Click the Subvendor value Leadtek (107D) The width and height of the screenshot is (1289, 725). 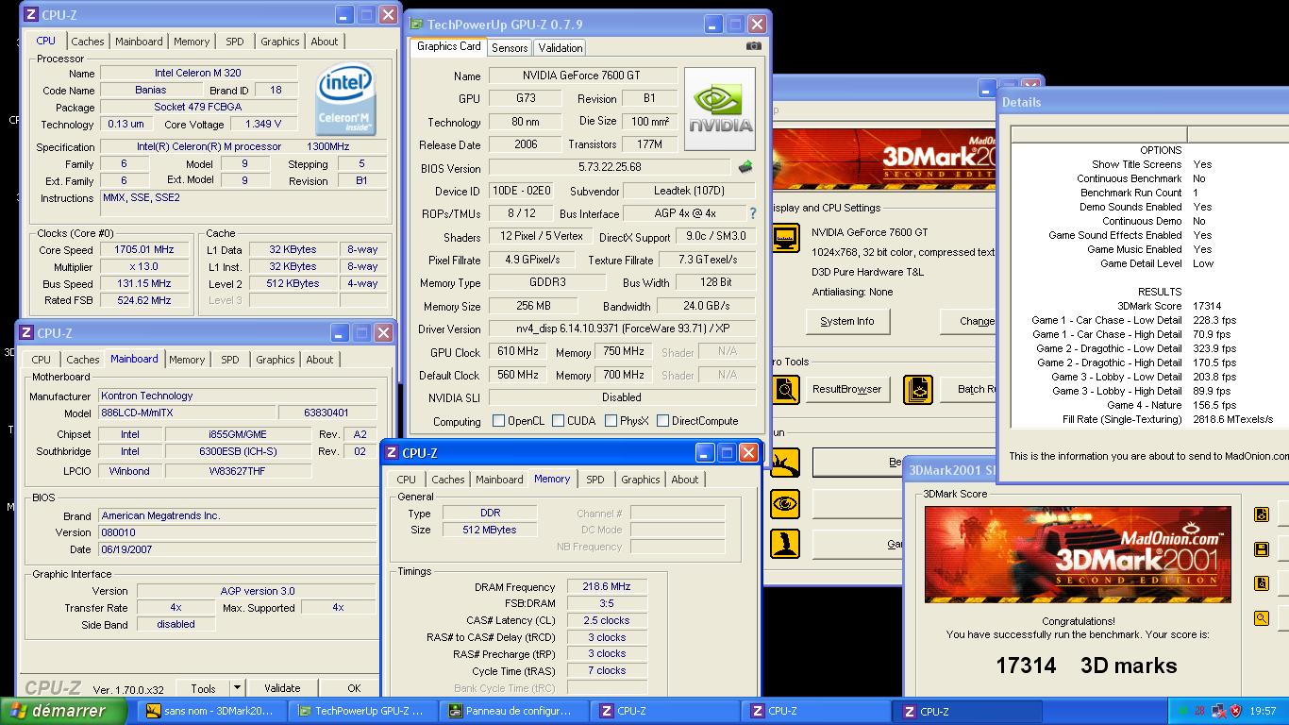coord(689,191)
